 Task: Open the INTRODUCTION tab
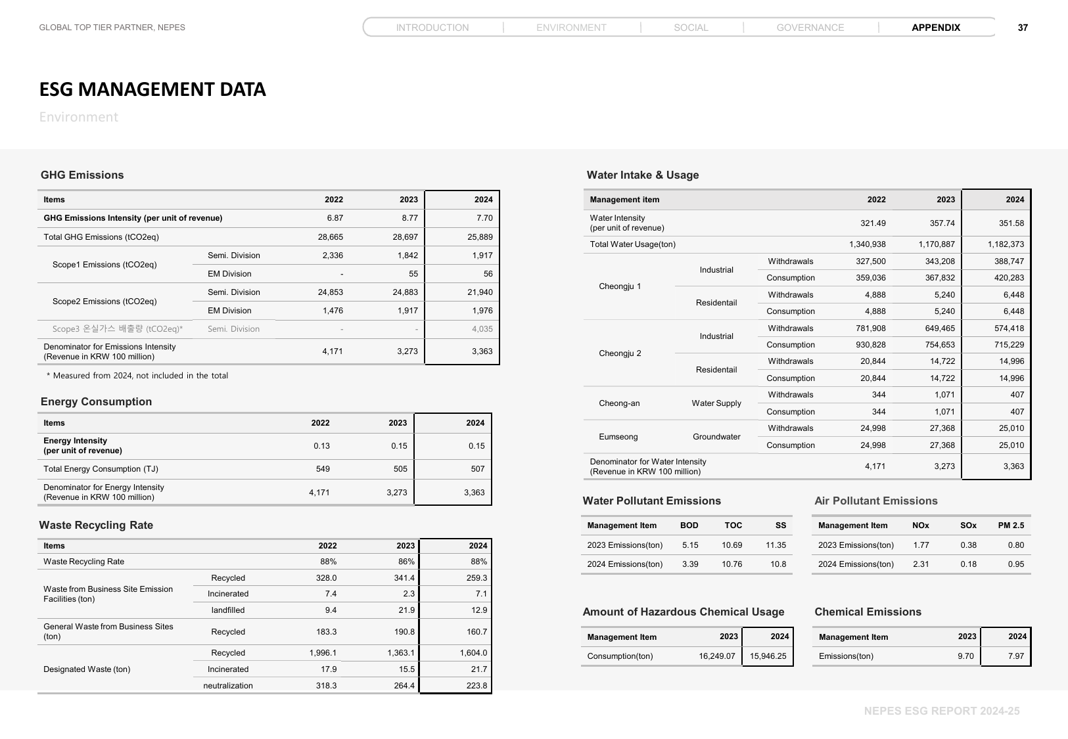(432, 28)
